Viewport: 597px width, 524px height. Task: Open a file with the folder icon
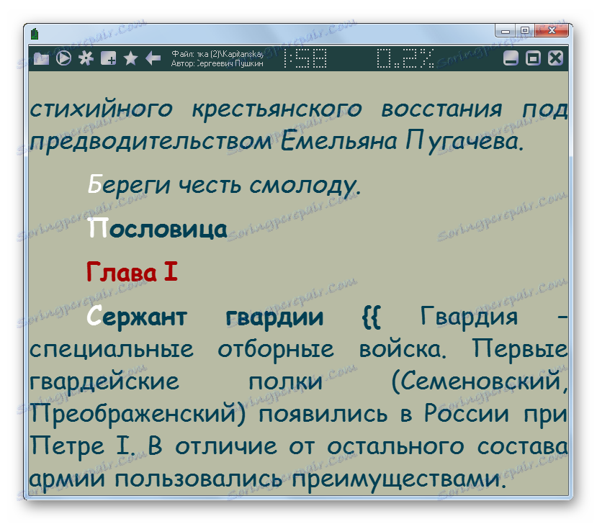click(41, 58)
